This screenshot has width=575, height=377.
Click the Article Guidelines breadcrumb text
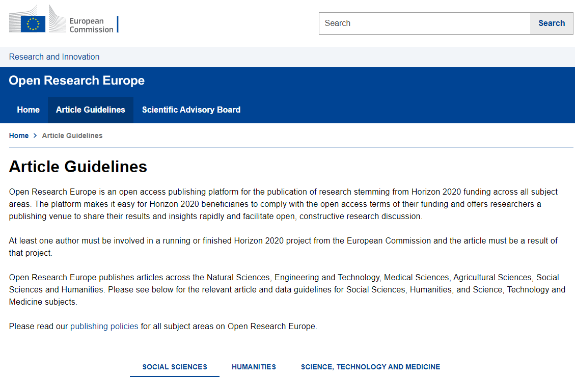[x=72, y=136]
